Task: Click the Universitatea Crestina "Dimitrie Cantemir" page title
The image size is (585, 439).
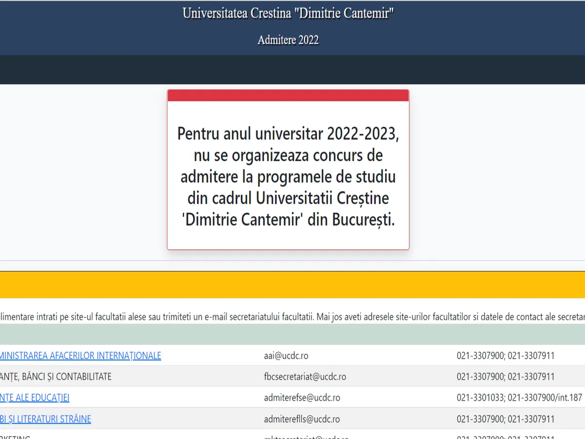Action: (x=288, y=14)
